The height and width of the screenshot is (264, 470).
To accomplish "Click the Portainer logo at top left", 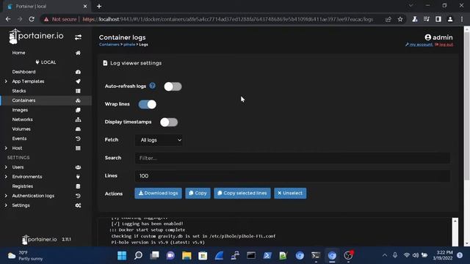I will (x=36, y=37).
